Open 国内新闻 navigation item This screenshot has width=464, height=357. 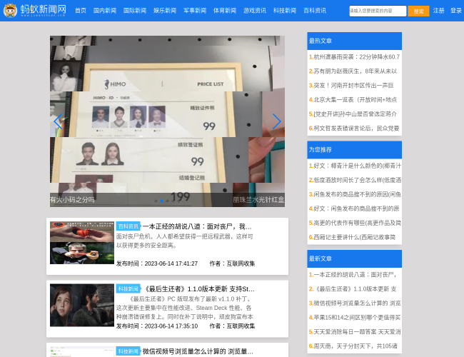point(105,11)
